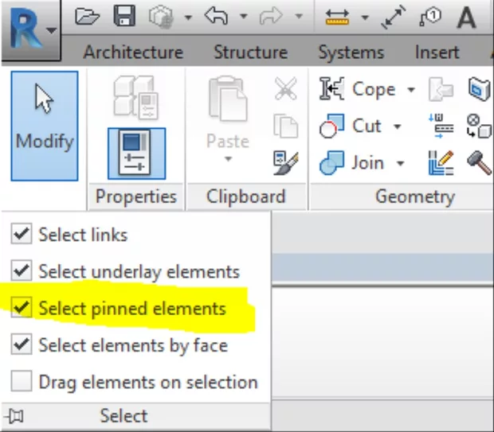Switch to the Insert ribbon tab
The height and width of the screenshot is (432, 494).
tap(437, 52)
